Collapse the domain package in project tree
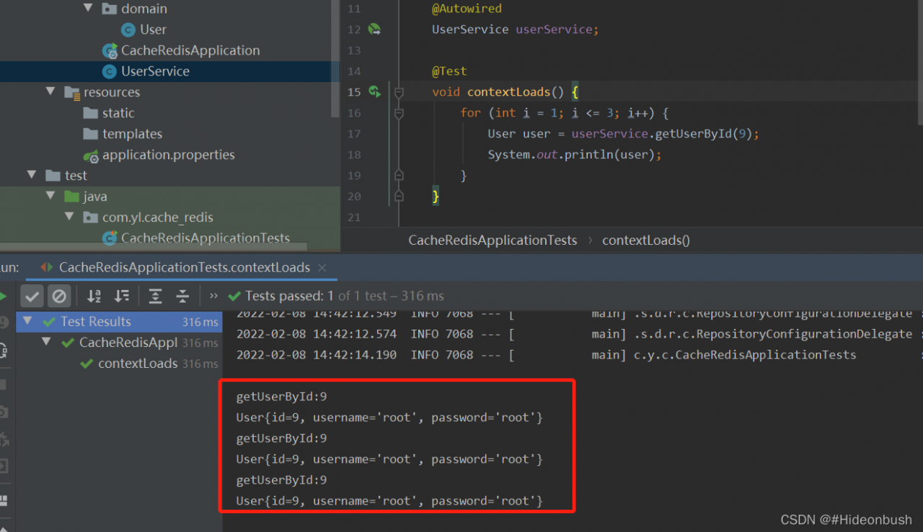Image resolution: width=923 pixels, height=532 pixels. pyautogui.click(x=88, y=9)
